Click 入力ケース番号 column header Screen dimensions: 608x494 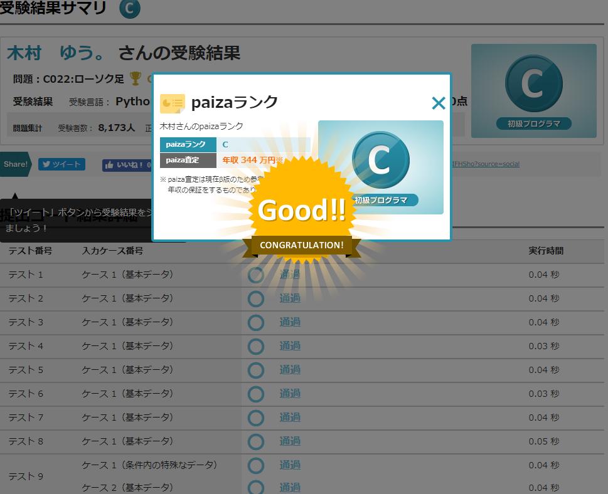112,251
